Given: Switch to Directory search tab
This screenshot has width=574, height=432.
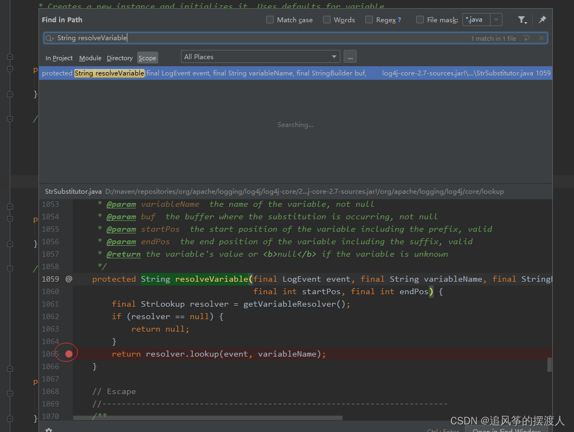Looking at the screenshot, I should [119, 58].
